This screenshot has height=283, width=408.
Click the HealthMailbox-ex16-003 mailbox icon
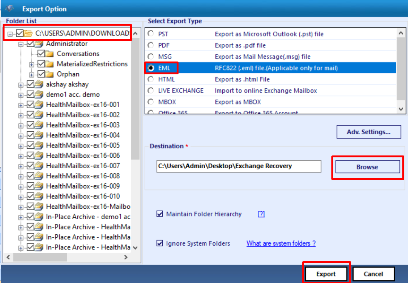pos(39,125)
